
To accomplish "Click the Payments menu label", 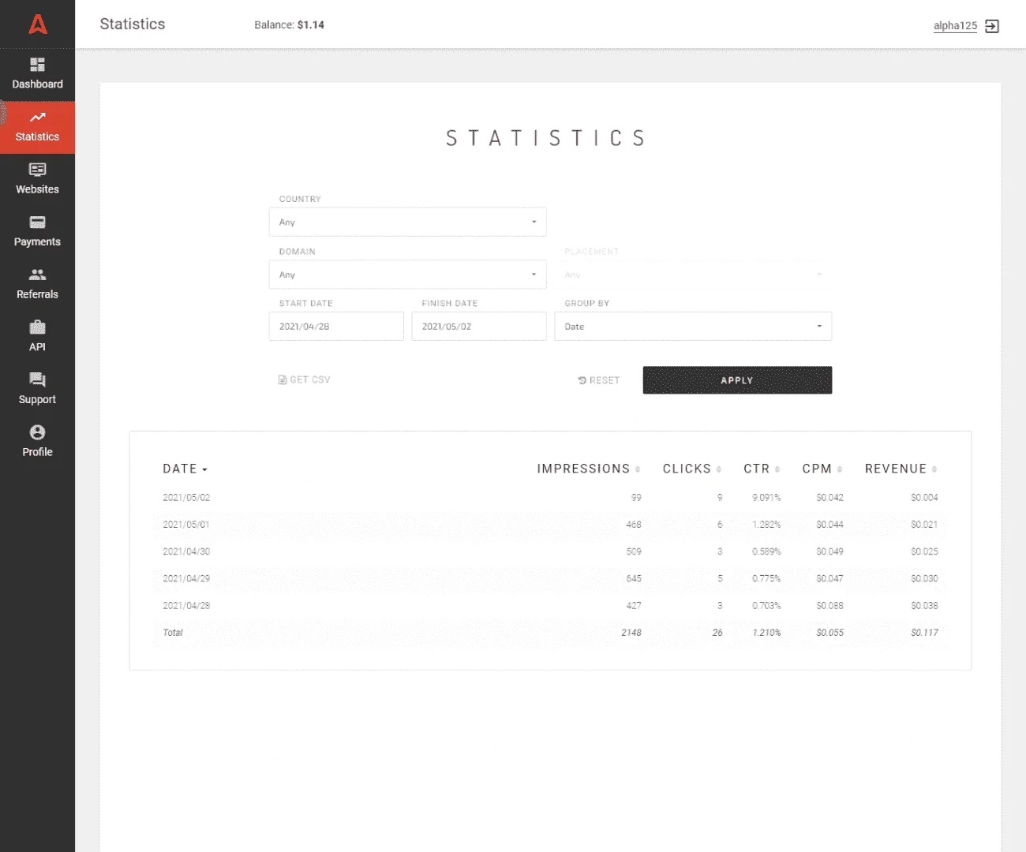I will pyautogui.click(x=37, y=242).
